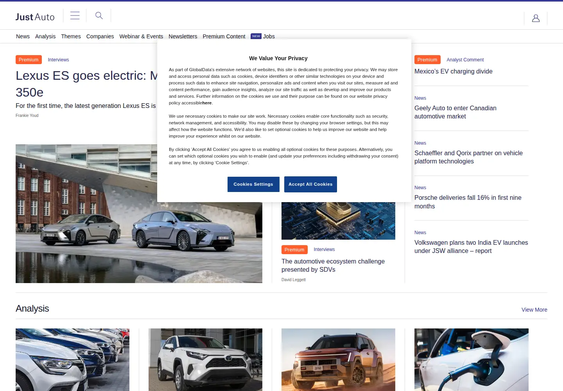Open the Lexus ES goes electric headline
The height and width of the screenshot is (391, 563).
pos(86,84)
